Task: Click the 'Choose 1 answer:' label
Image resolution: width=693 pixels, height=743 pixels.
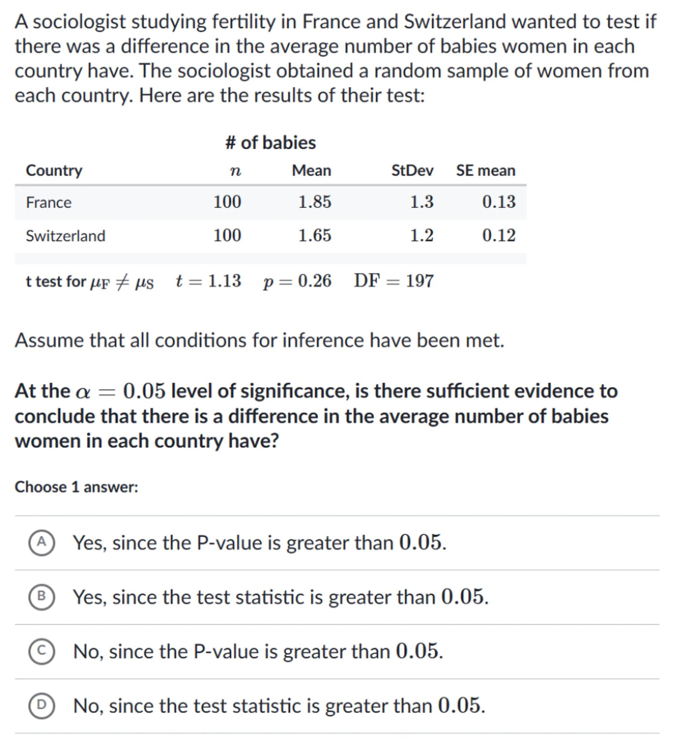Action: [x=76, y=487]
